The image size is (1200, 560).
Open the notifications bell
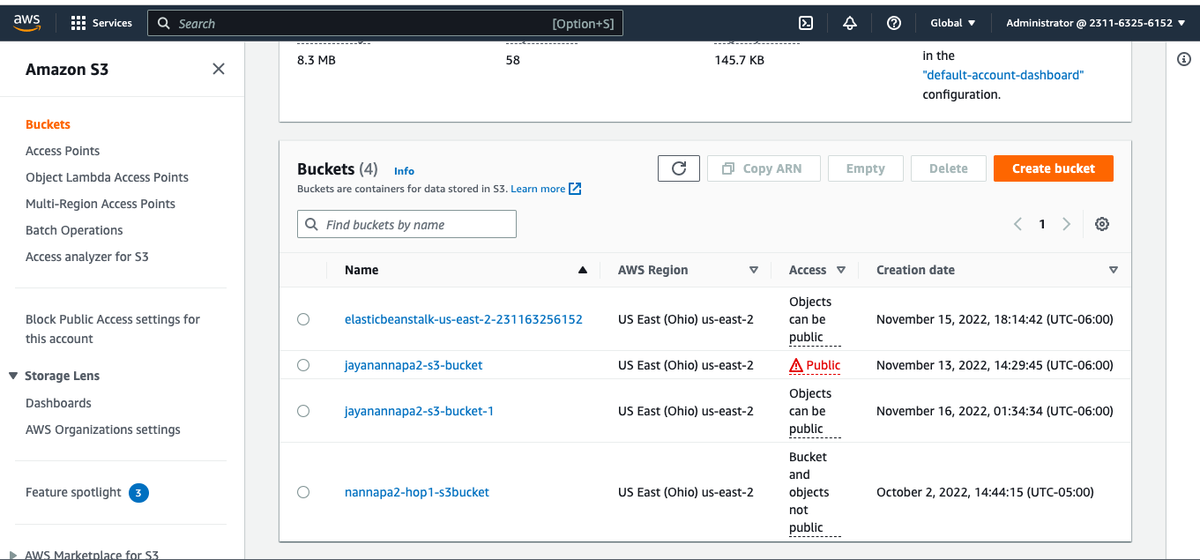click(x=850, y=23)
